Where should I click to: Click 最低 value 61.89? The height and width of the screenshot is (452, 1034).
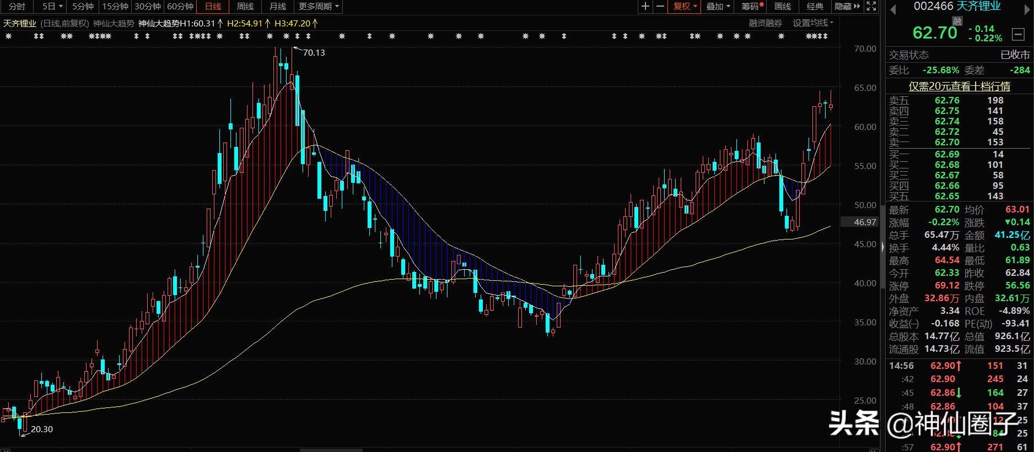[x=1017, y=260]
